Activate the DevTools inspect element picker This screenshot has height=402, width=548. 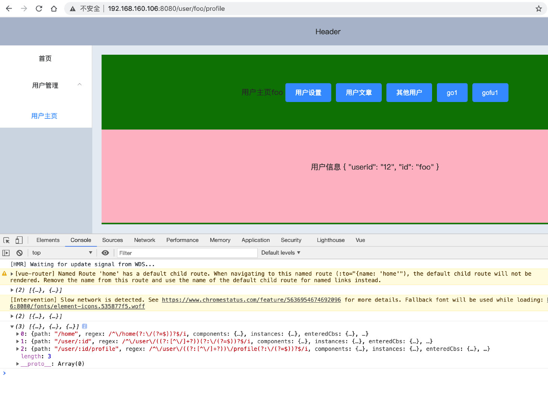click(6, 240)
